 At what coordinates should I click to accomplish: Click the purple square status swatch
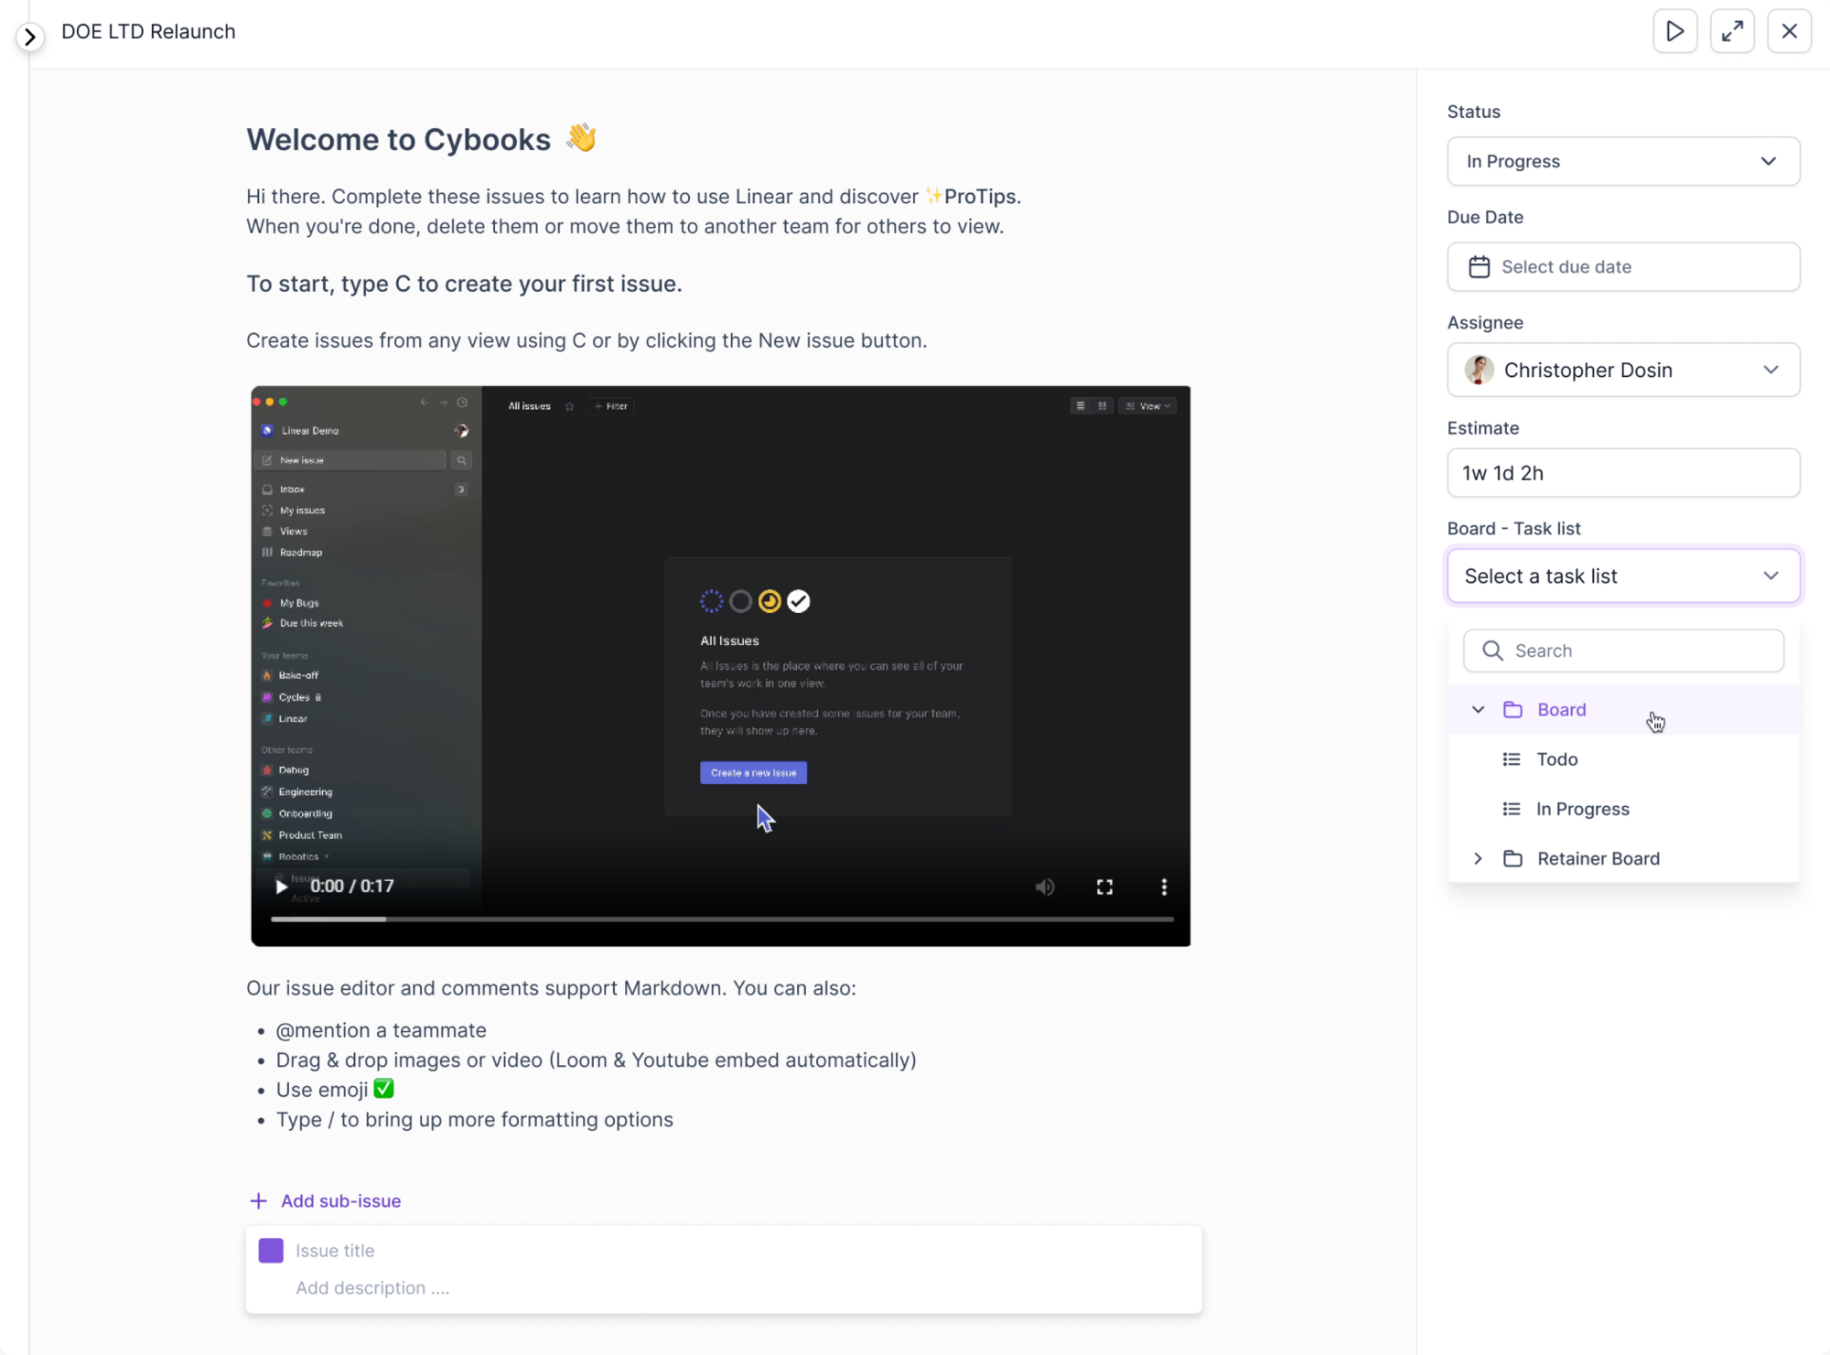click(x=271, y=1250)
